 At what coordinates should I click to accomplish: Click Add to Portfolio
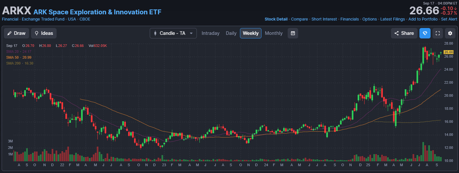point(423,19)
